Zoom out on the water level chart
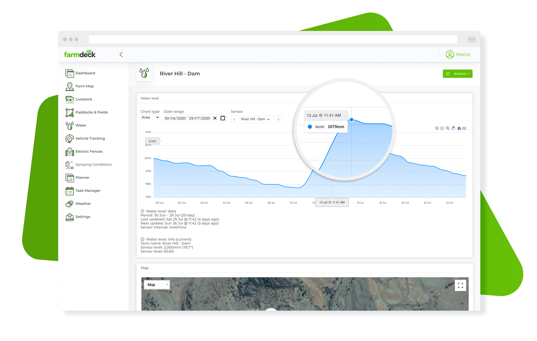This screenshot has height=341, width=537. tap(442, 128)
